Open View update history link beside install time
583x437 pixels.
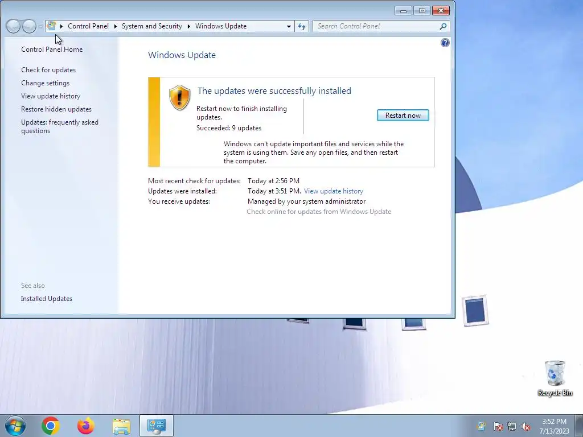pyautogui.click(x=334, y=191)
